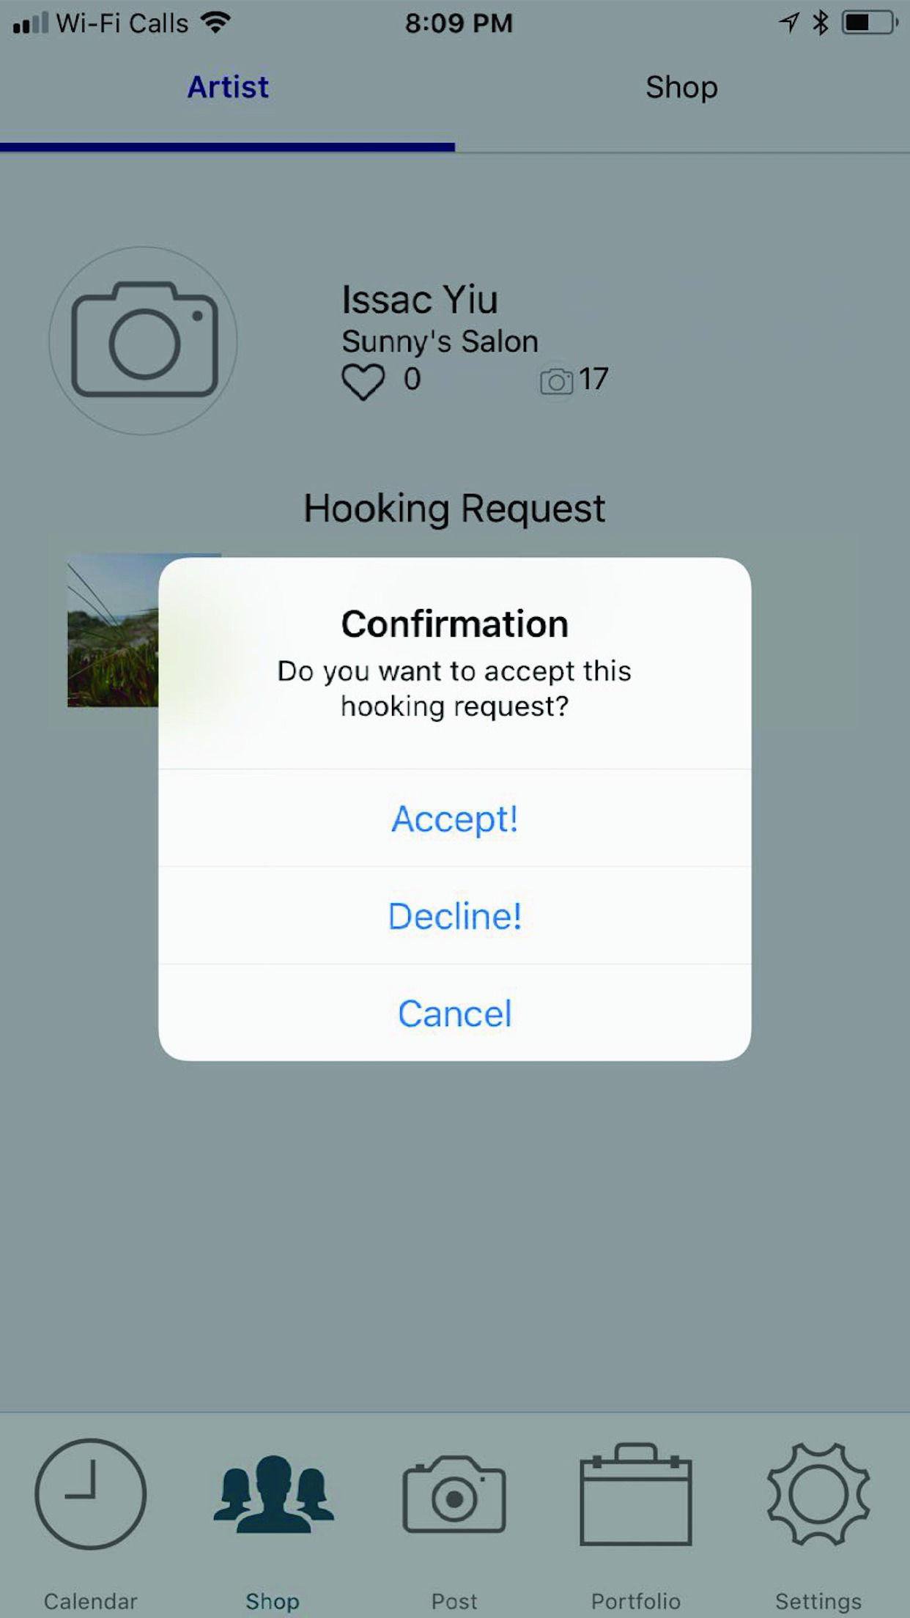Tap the small camera photo count icon
910x1618 pixels.
coord(556,382)
